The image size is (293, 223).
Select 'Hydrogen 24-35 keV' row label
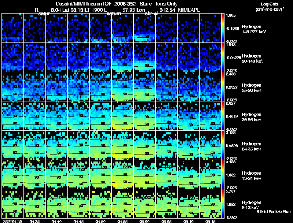point(252,146)
